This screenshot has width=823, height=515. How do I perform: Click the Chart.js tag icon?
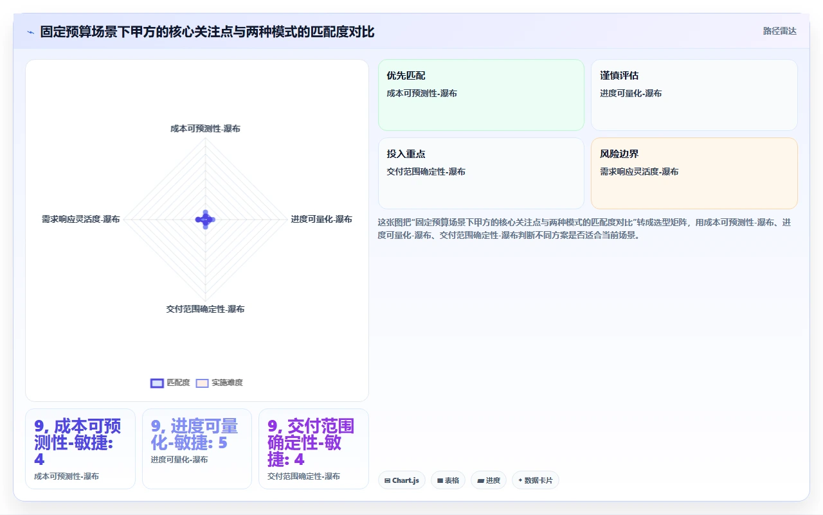click(388, 480)
